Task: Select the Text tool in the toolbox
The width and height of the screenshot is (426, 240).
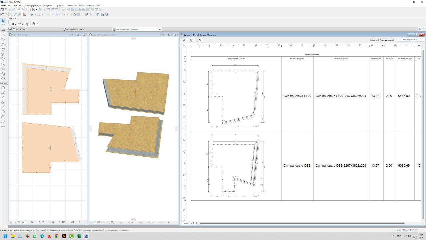Action: (x=3, y=97)
